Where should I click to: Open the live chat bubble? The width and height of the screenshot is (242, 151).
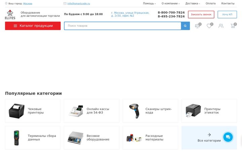click(x=228, y=137)
